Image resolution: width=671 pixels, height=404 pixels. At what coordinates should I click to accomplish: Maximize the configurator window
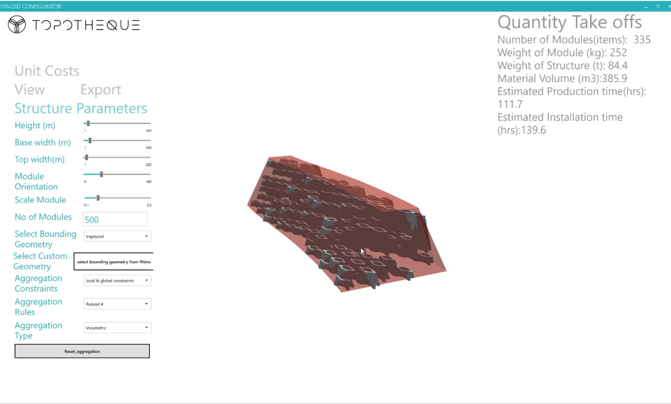[658, 6]
